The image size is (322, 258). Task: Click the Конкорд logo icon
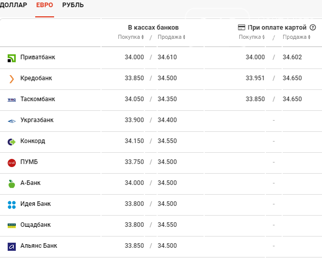click(12, 142)
